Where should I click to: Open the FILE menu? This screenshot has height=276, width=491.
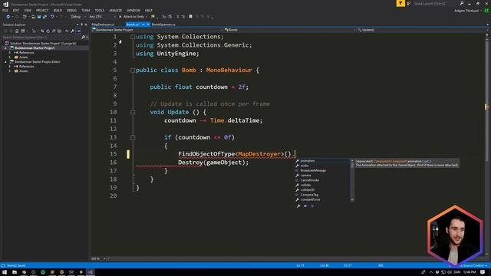click(5, 10)
